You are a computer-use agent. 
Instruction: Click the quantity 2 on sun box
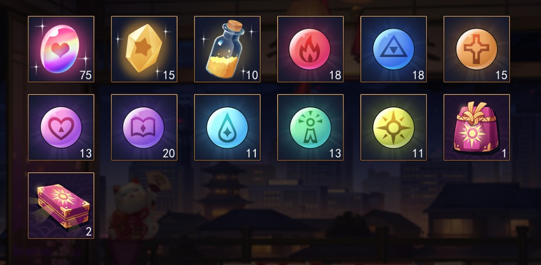(89, 232)
